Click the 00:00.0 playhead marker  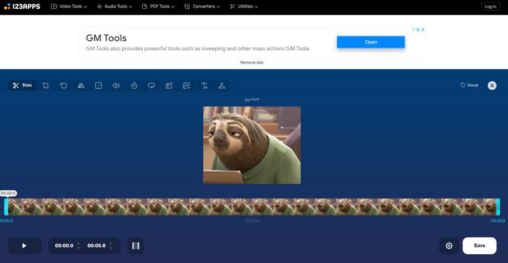[8, 193]
